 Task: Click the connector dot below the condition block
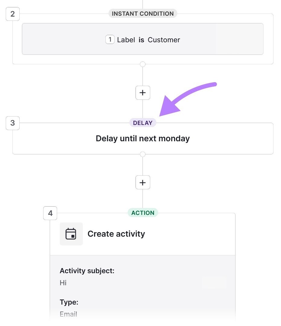(143, 64)
